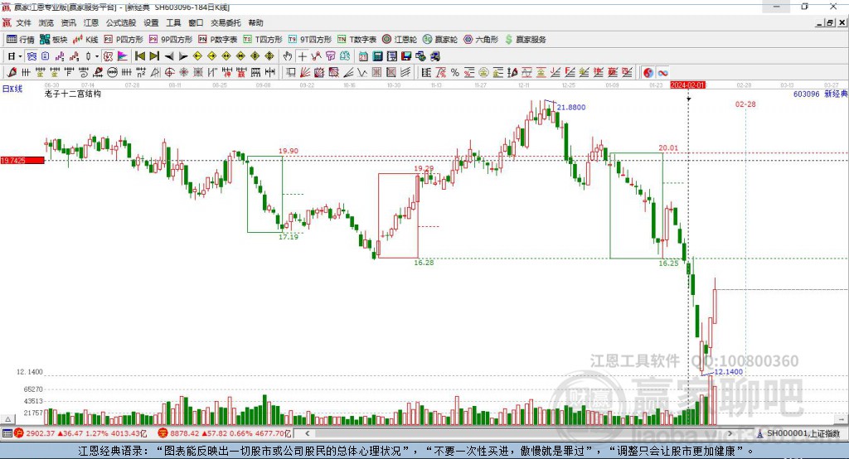Click the 2902.37 index status readout
This screenshot has height=459, width=849.
click(40, 433)
